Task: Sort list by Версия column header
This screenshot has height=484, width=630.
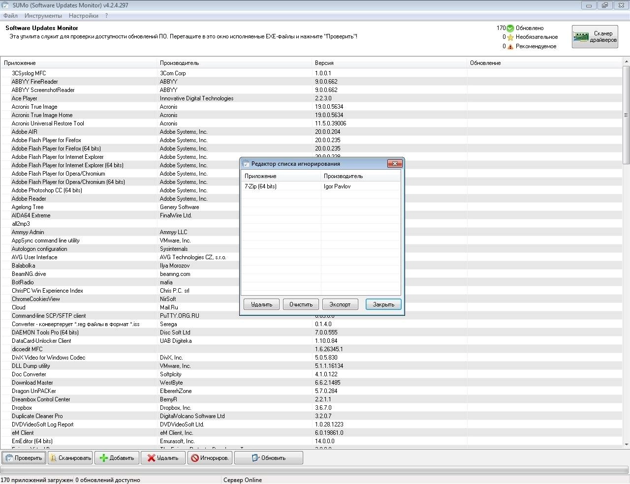Action: point(389,63)
